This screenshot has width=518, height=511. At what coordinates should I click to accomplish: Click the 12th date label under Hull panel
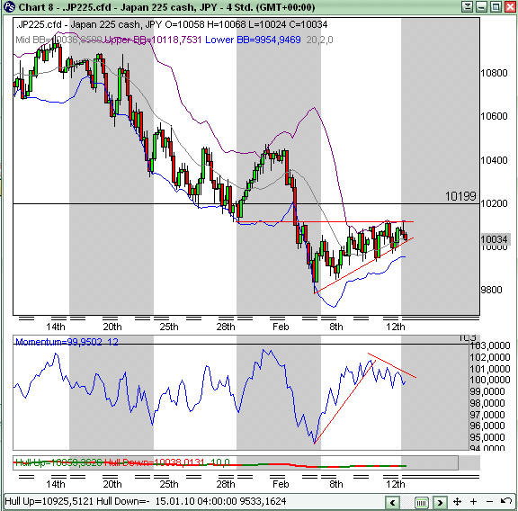click(x=396, y=484)
